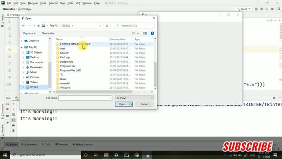
Task: Select the postpetools folder
Action: tap(67, 62)
